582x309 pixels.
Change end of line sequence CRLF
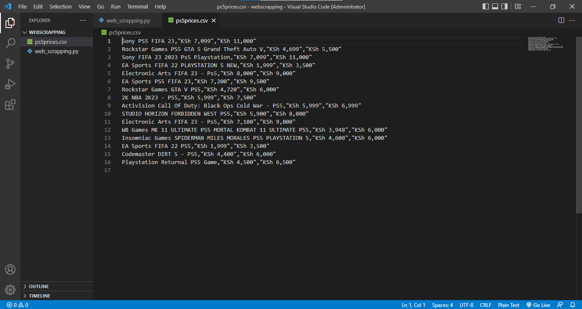[486, 305]
